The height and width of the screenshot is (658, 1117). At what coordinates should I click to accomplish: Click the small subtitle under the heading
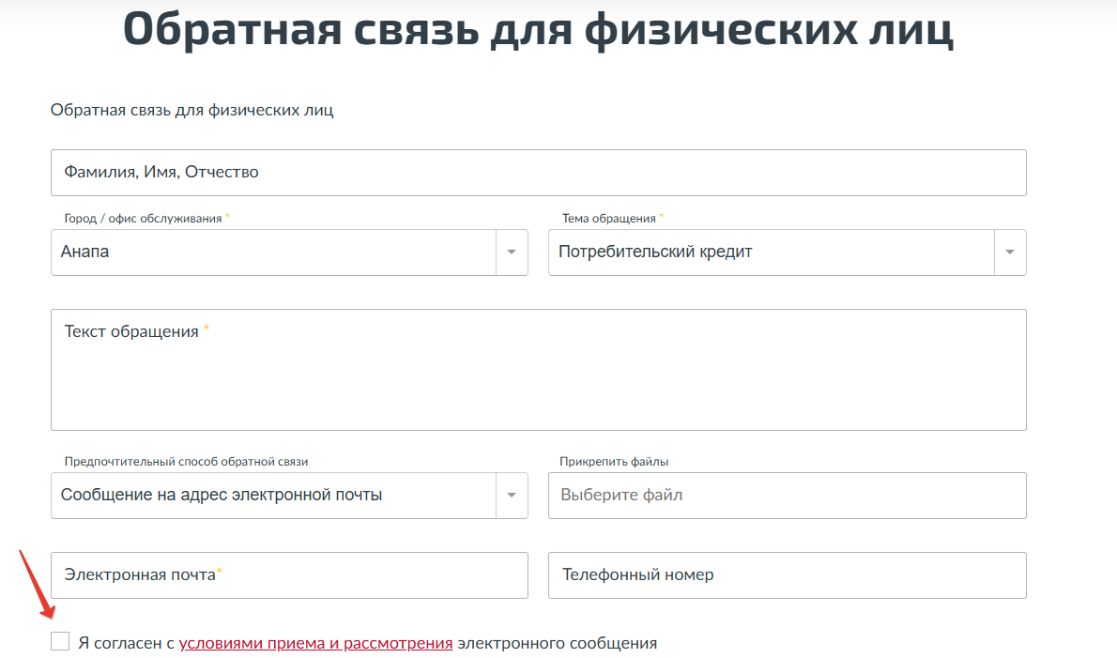click(192, 111)
